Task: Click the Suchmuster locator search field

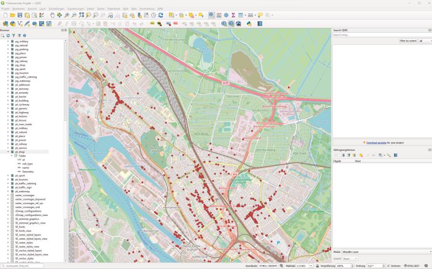Action: coord(22,266)
